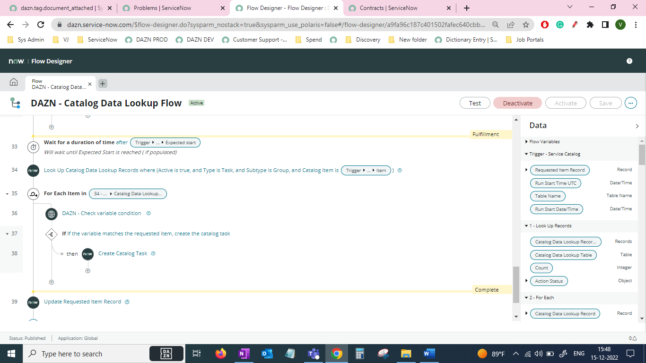This screenshot has height=363, width=646.
Task: Click the flow diagram icon beside title
Action: click(x=15, y=103)
